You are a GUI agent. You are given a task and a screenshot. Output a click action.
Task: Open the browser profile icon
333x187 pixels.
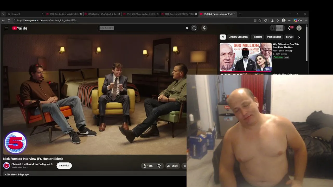click(284, 20)
